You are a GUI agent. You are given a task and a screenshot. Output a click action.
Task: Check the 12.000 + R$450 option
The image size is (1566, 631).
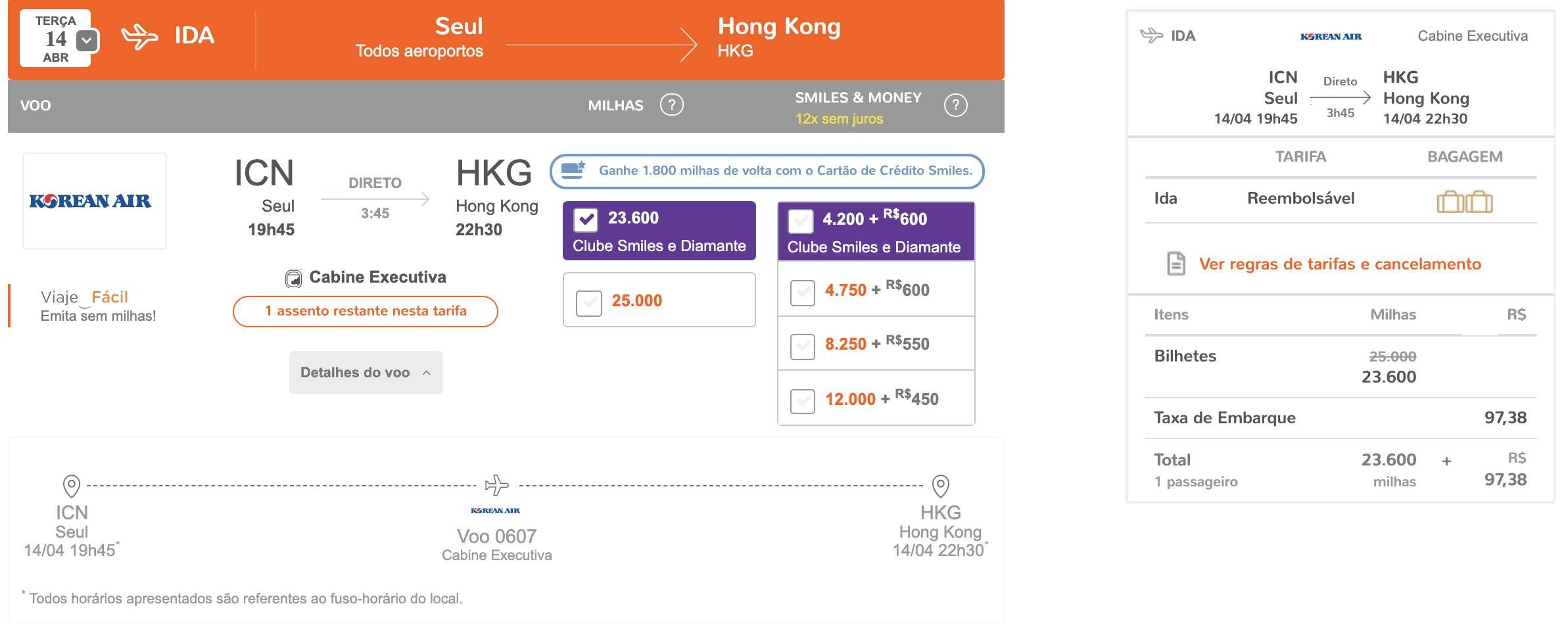click(802, 400)
